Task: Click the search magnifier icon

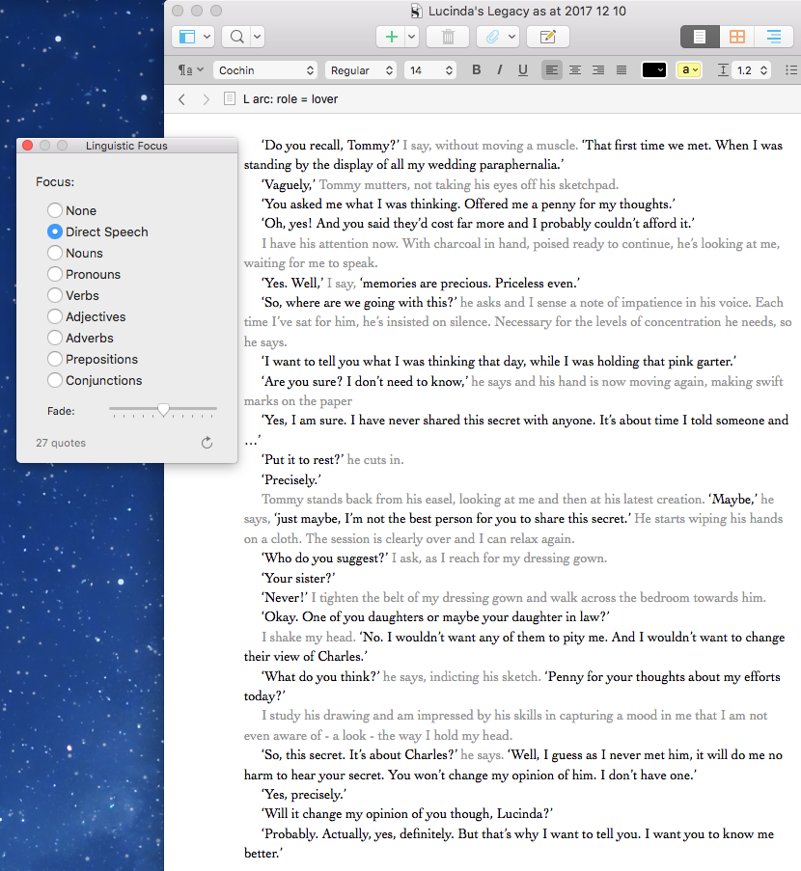Action: coord(236,38)
